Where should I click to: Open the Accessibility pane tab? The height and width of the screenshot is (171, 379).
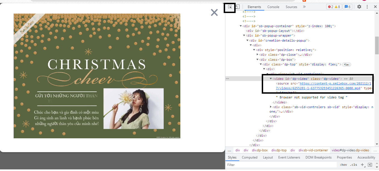pos(366,157)
